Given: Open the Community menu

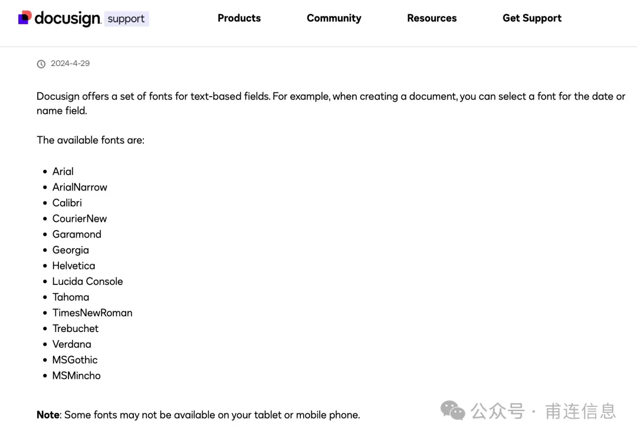Looking at the screenshot, I should click(x=334, y=18).
